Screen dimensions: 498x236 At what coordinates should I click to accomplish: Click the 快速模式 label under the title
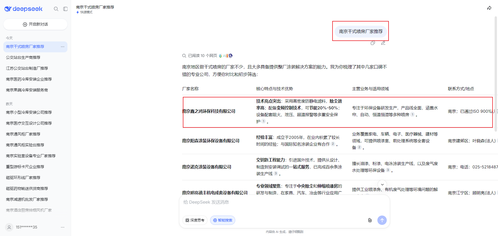point(86,12)
